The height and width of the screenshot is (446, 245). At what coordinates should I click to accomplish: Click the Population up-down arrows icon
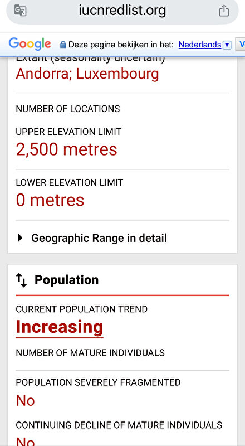[x=21, y=280]
